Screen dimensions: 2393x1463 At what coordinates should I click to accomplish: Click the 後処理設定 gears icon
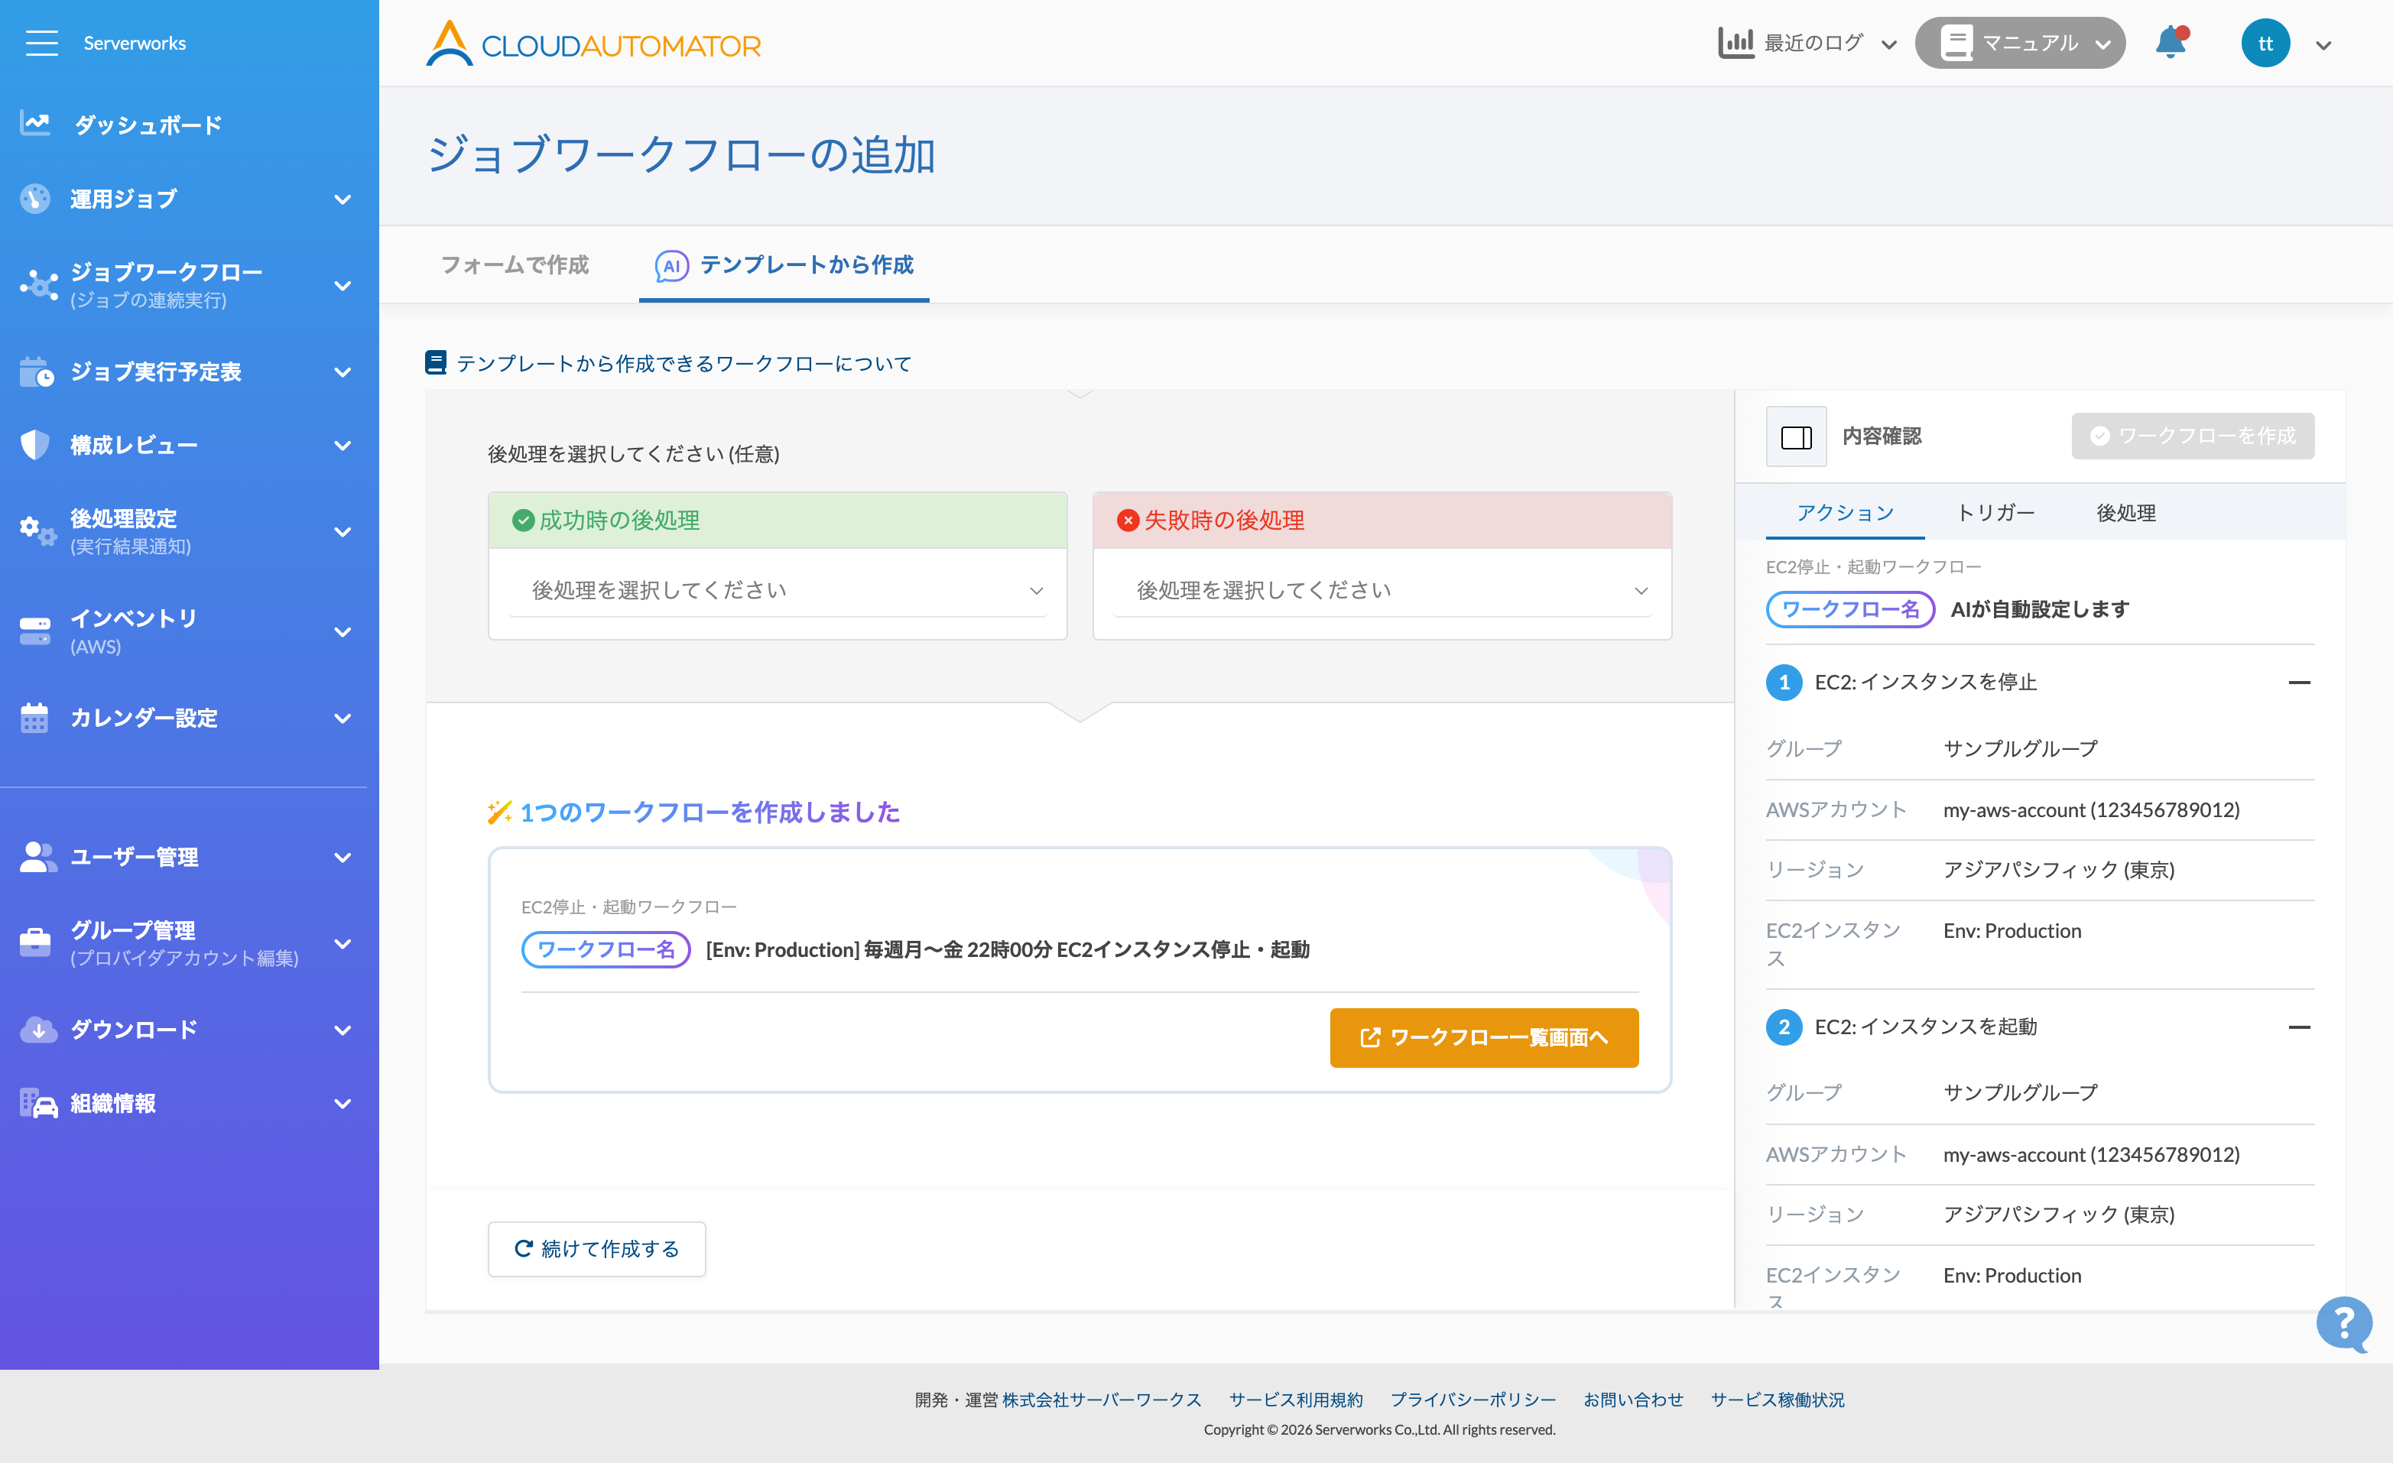click(x=38, y=531)
